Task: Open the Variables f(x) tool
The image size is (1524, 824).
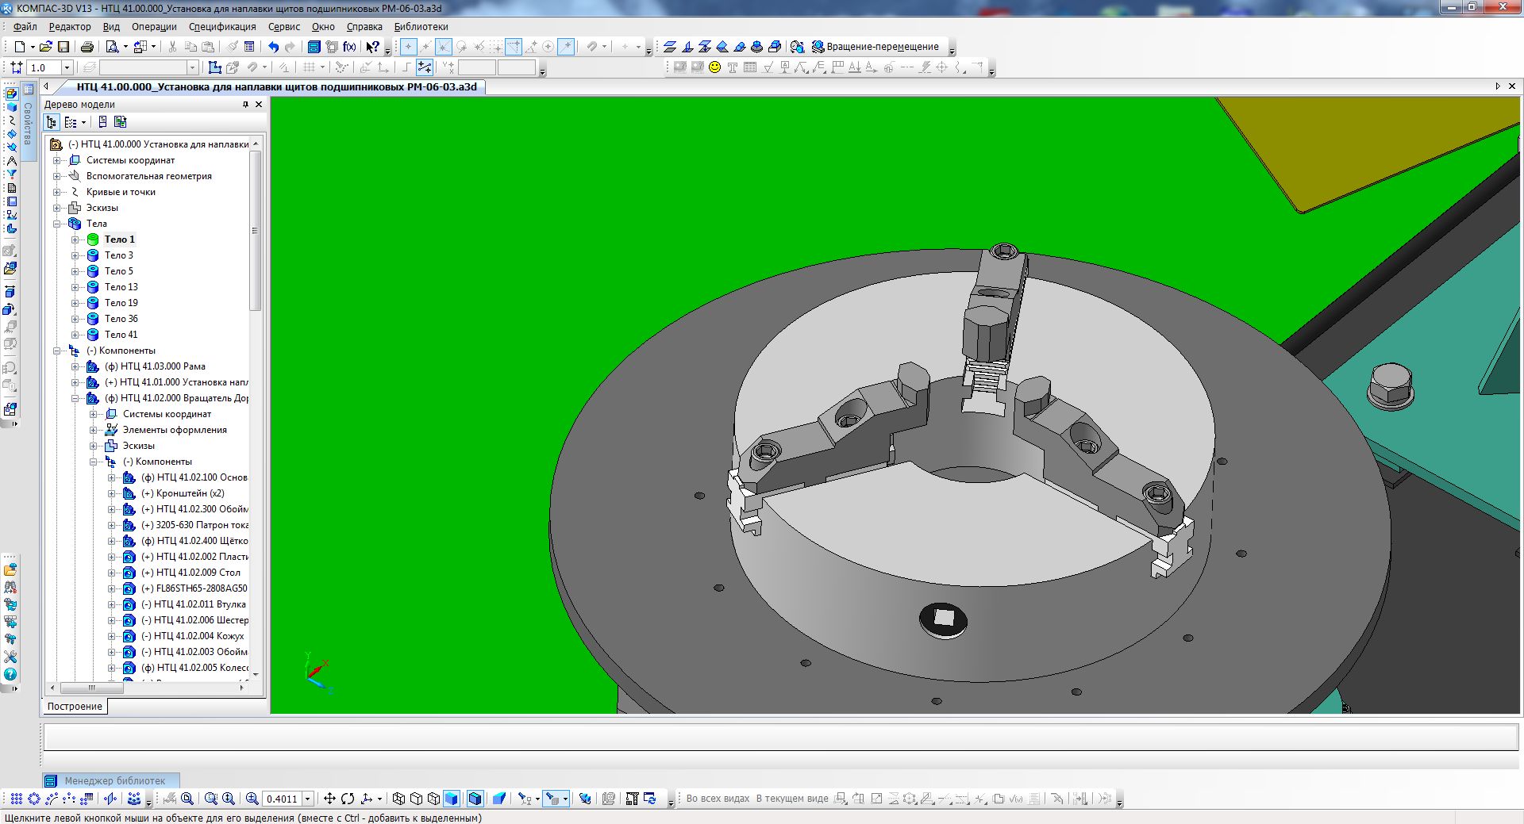Action: 349,47
